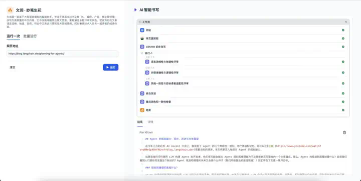The width and height of the screenshot is (361, 181).
Task: Click the 工作流 header status icon
Action: coord(140,22)
